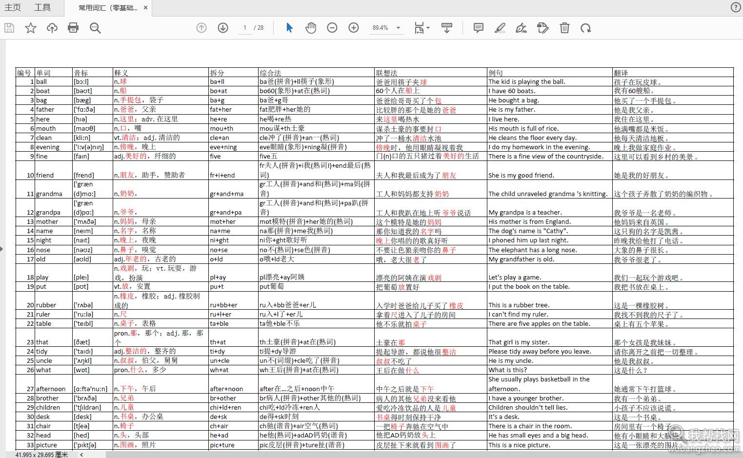743x458 pixels.
Task: Click the 释义 column header
Action: click(121, 73)
